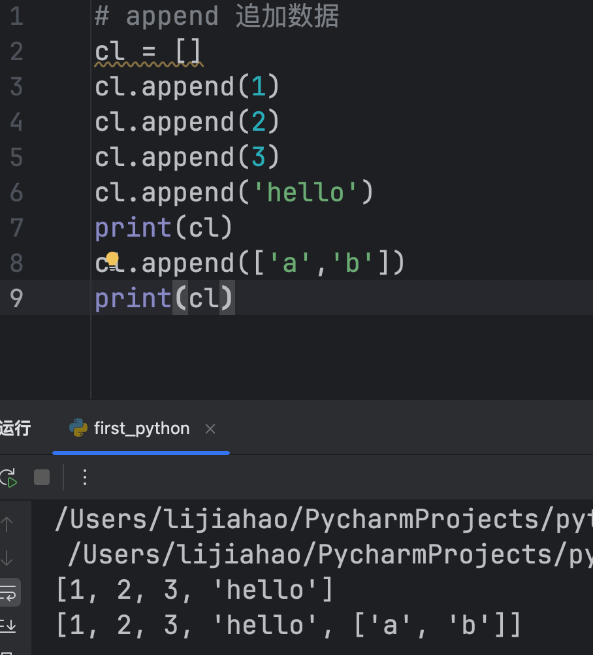The height and width of the screenshot is (655, 593).
Task: Click the underlined cl = [] statement
Action: 148,52
